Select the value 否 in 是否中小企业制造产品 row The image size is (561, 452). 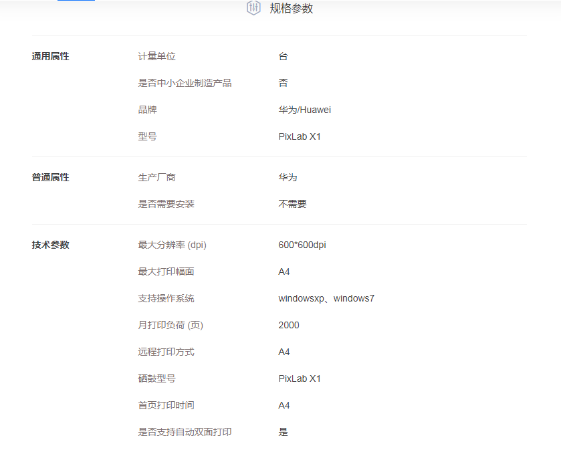[x=283, y=83]
